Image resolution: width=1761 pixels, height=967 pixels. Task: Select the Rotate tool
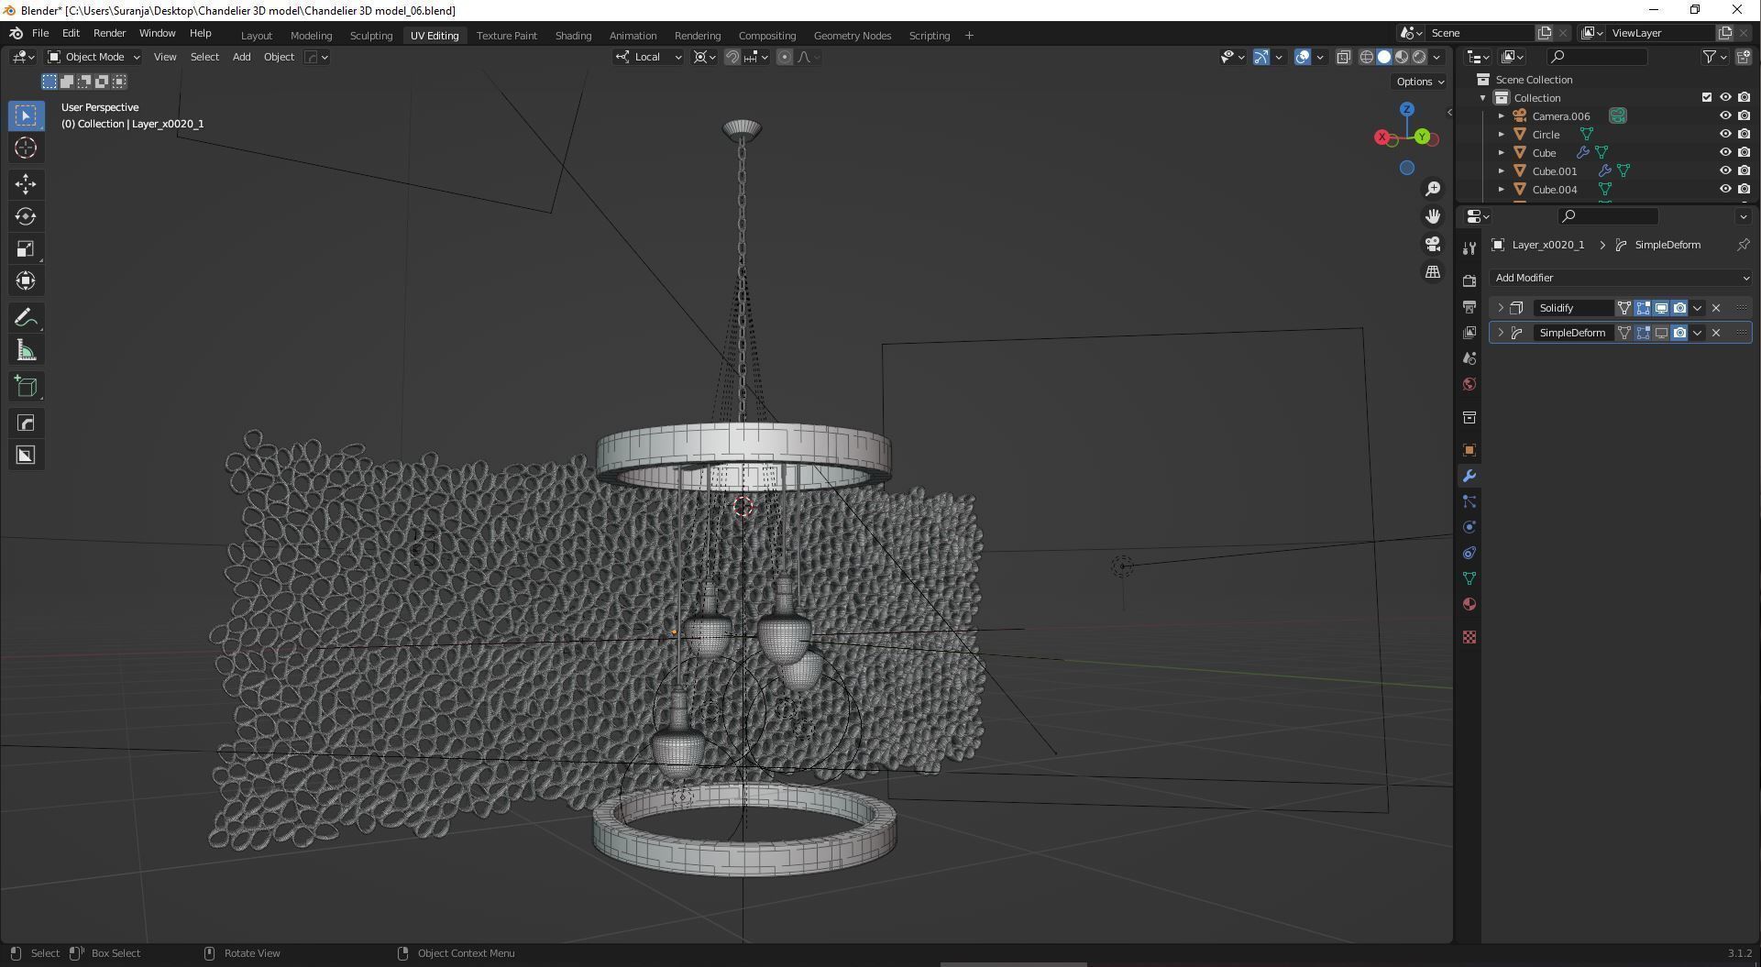pyautogui.click(x=26, y=216)
